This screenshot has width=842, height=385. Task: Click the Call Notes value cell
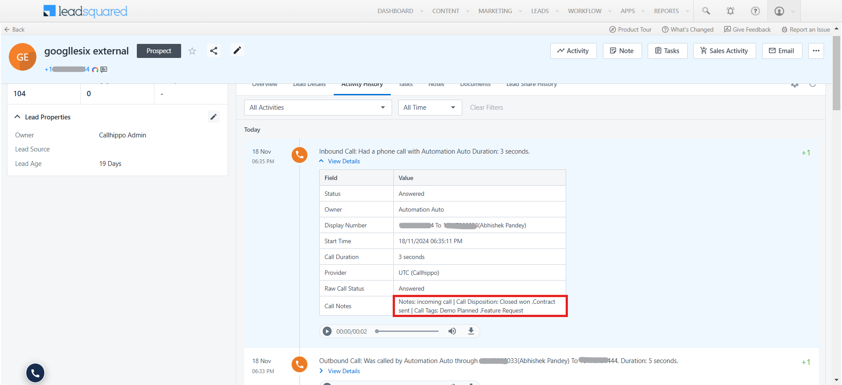coord(480,306)
